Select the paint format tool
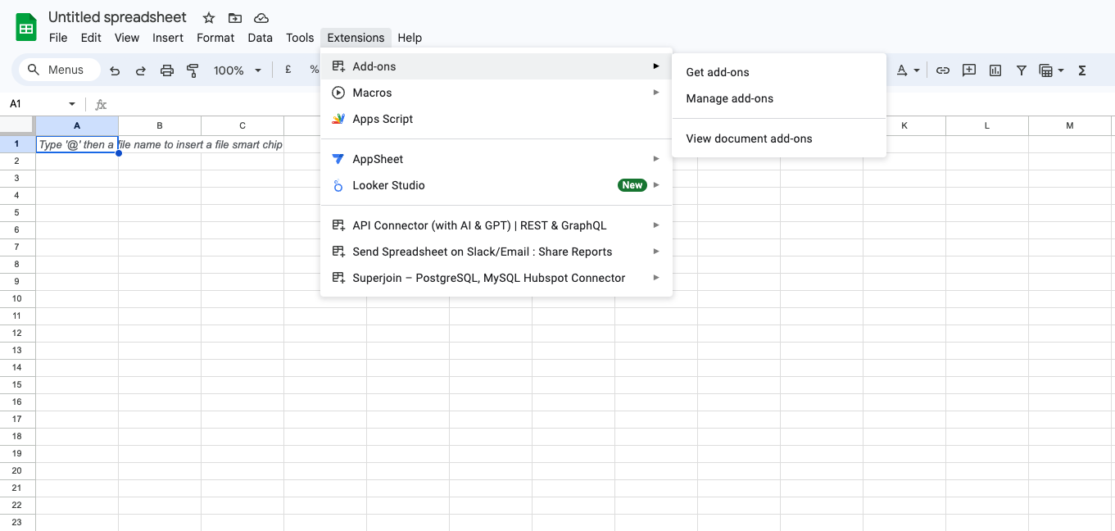The width and height of the screenshot is (1115, 531). (193, 70)
